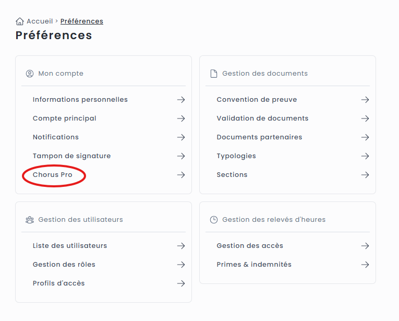Image resolution: width=399 pixels, height=321 pixels.
Task: Click arrow next to Liste des utilisateurs
Action: point(181,246)
